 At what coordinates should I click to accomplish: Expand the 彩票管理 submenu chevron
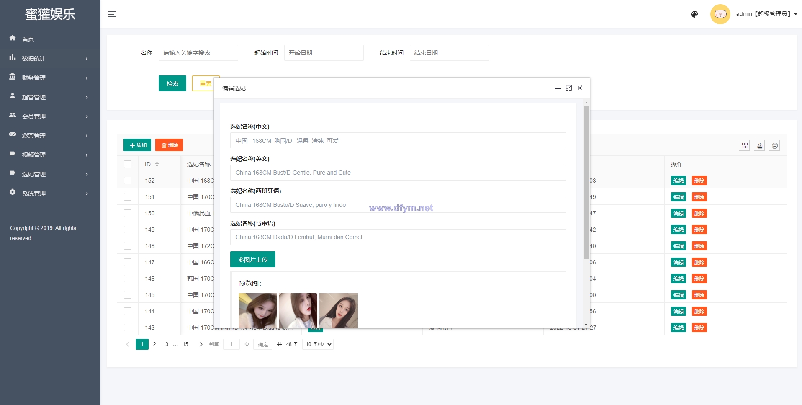87,136
